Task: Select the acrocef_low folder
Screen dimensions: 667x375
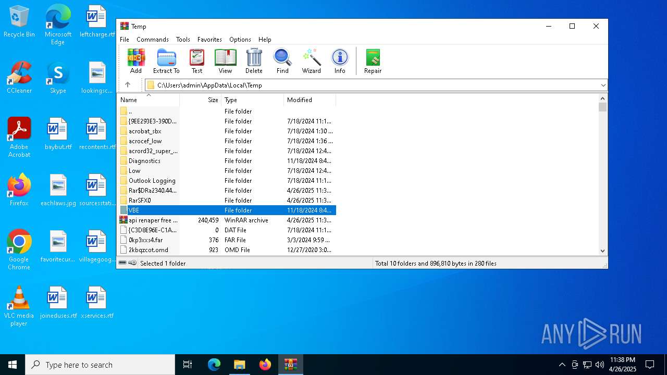Action: 227,141
